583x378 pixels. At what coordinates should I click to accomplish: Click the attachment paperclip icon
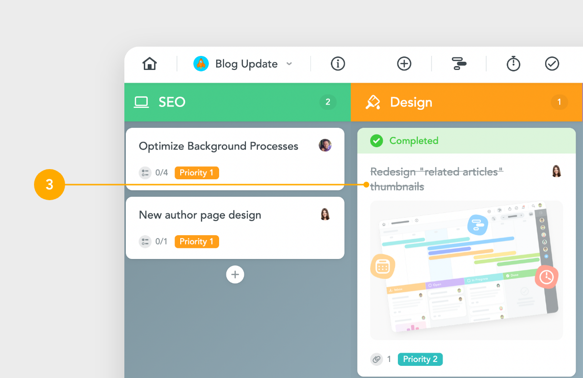pos(377,360)
